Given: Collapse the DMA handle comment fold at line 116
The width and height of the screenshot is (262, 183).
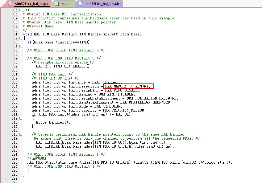Looking at the screenshot, I should click(20, 134).
